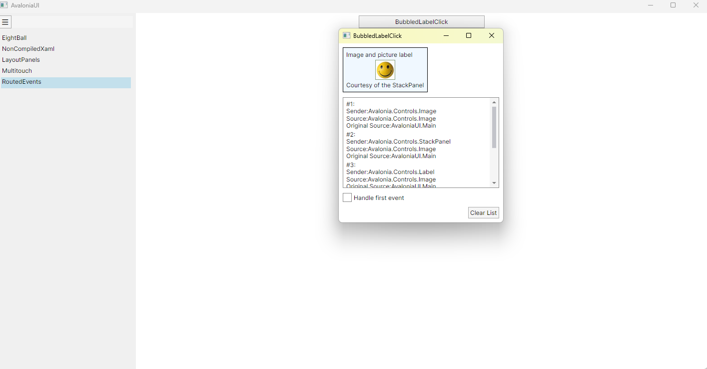Image resolution: width=707 pixels, height=369 pixels.
Task: Click 'Sender:Avalonia.Controls.Label' line in list
Action: coord(390,172)
